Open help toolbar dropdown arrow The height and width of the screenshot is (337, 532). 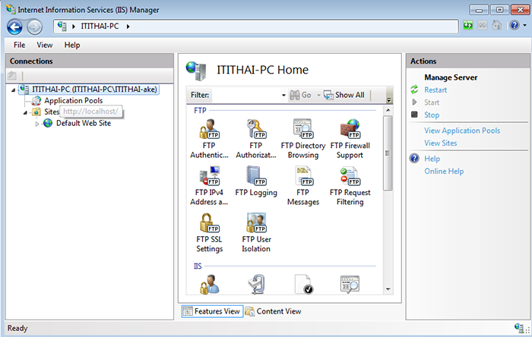click(524, 25)
